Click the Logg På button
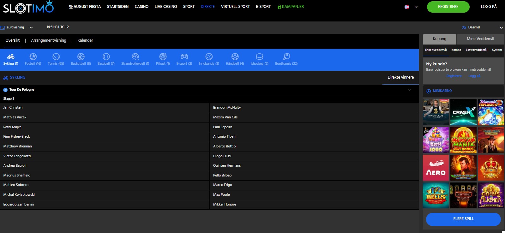The width and height of the screenshot is (505, 233). click(489, 7)
